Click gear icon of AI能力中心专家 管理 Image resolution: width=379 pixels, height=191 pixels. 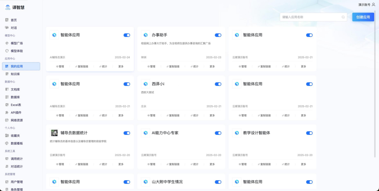[148, 164]
